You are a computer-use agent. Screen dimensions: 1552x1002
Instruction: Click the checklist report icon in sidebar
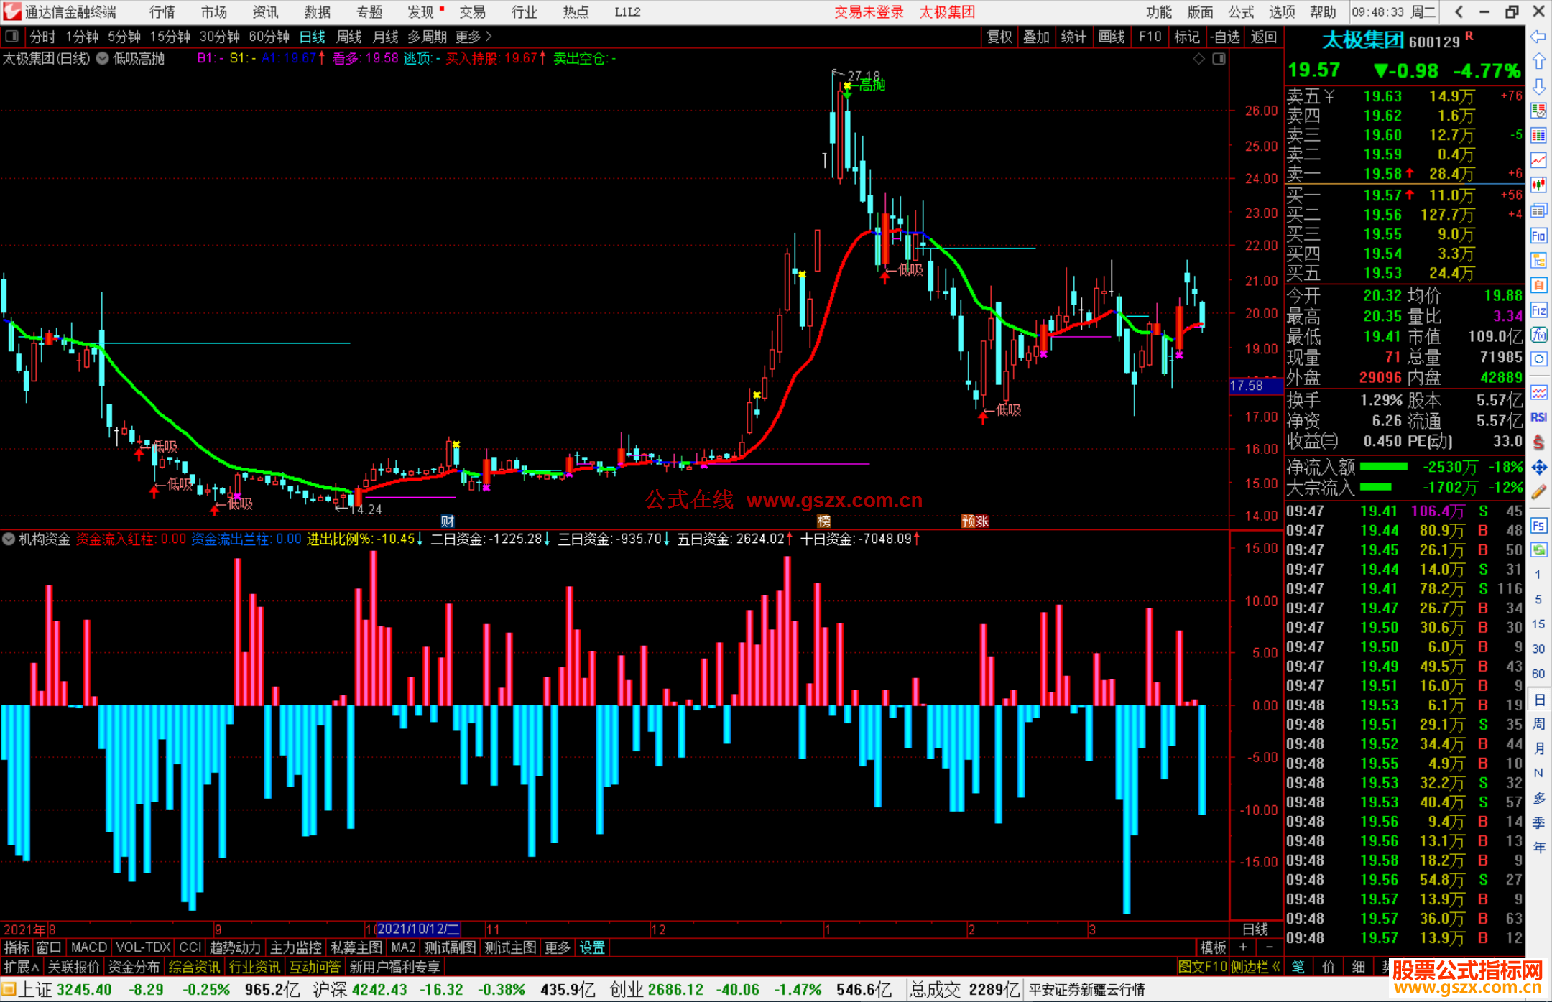coord(1538,111)
